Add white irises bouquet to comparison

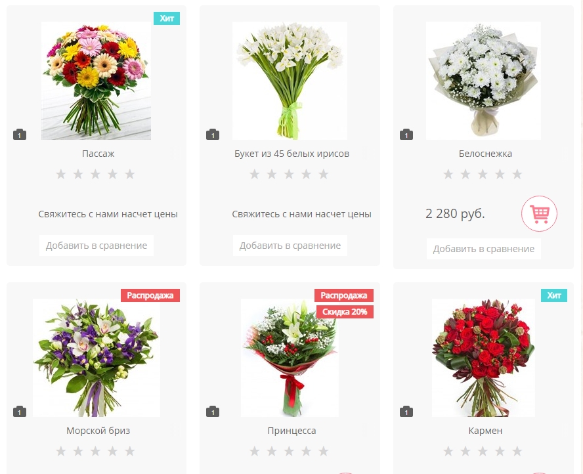click(x=290, y=246)
